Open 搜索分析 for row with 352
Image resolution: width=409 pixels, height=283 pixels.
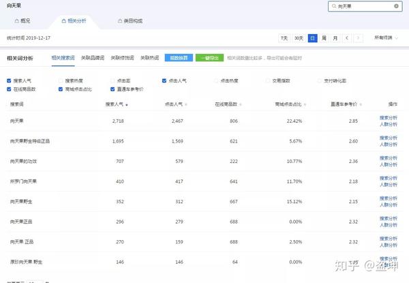388,198
